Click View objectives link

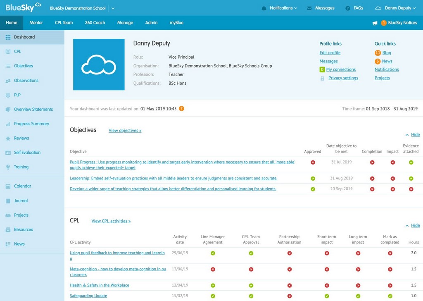[125, 131]
